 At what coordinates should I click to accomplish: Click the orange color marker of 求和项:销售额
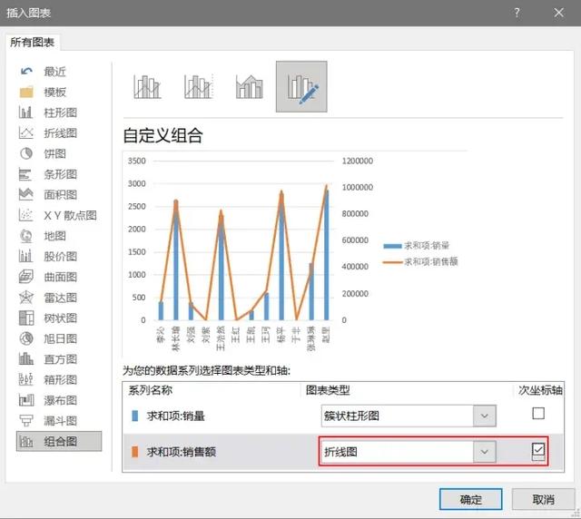point(135,452)
